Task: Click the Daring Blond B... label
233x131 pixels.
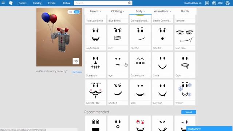Action: [x=139, y=21]
